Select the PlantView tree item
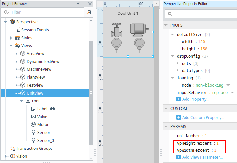The image size is (237, 163). pos(36,77)
